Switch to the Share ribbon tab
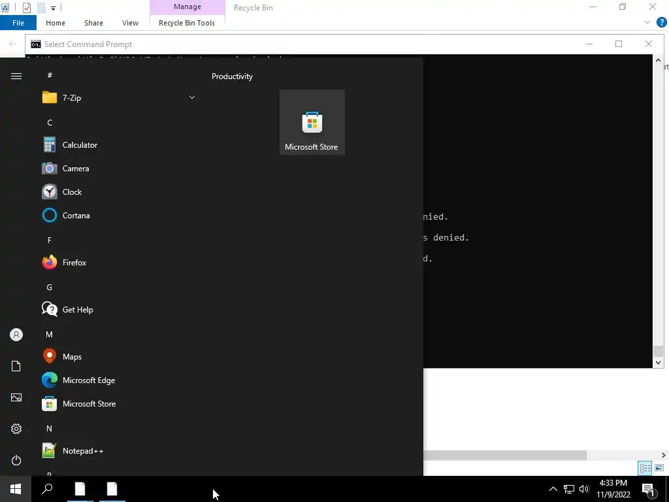The image size is (669, 502). 93,23
